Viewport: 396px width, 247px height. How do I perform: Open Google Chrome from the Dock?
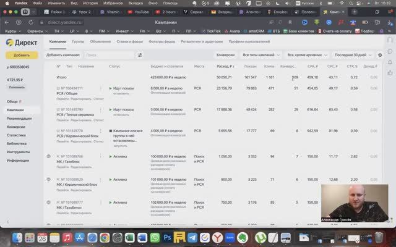point(105,238)
